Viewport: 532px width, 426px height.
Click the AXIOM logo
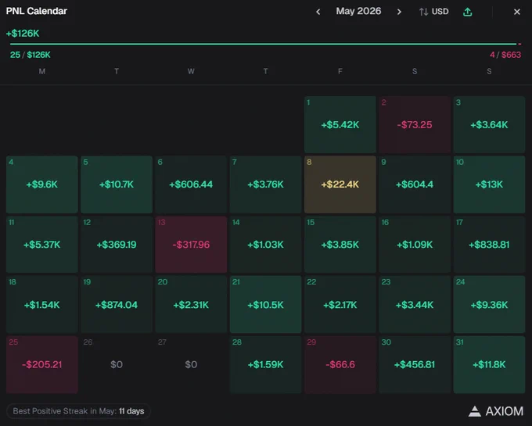[x=496, y=411]
